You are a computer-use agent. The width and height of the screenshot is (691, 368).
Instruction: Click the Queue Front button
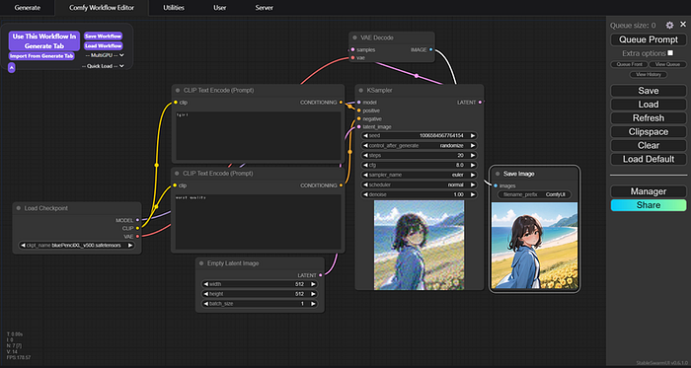click(629, 64)
